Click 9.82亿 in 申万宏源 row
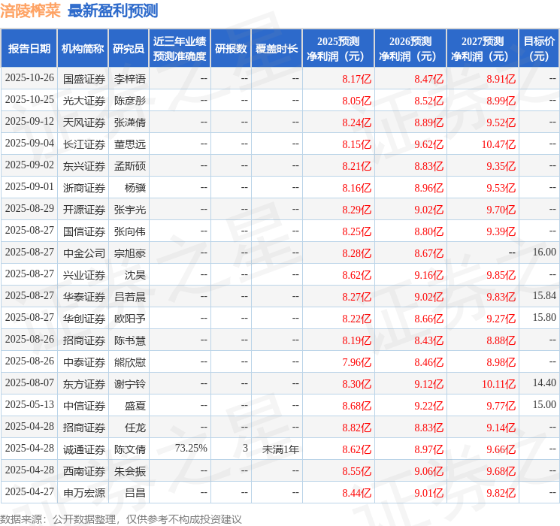 point(501,493)
